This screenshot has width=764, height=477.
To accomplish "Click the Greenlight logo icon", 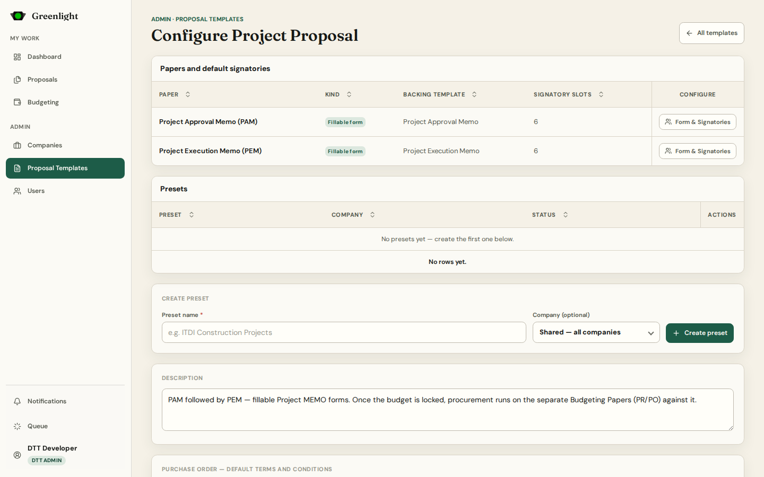I will [18, 16].
